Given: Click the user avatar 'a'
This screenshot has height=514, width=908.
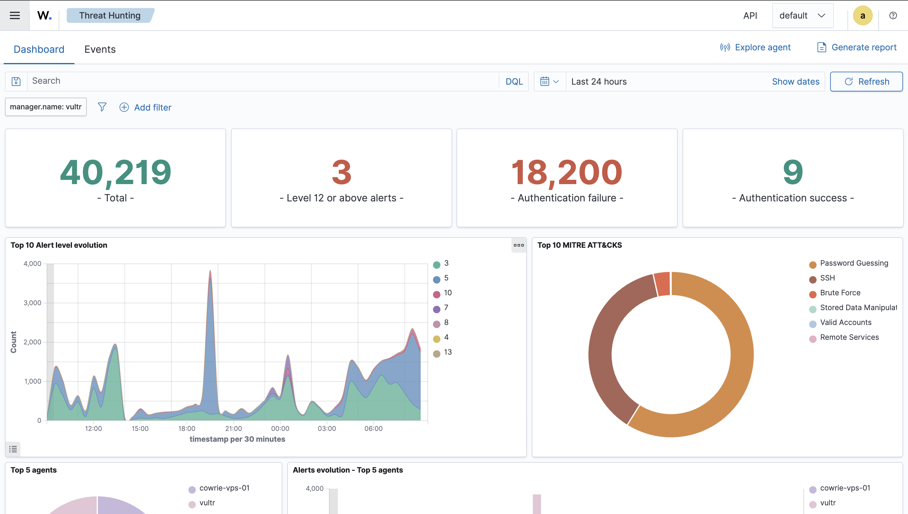Looking at the screenshot, I should point(863,15).
